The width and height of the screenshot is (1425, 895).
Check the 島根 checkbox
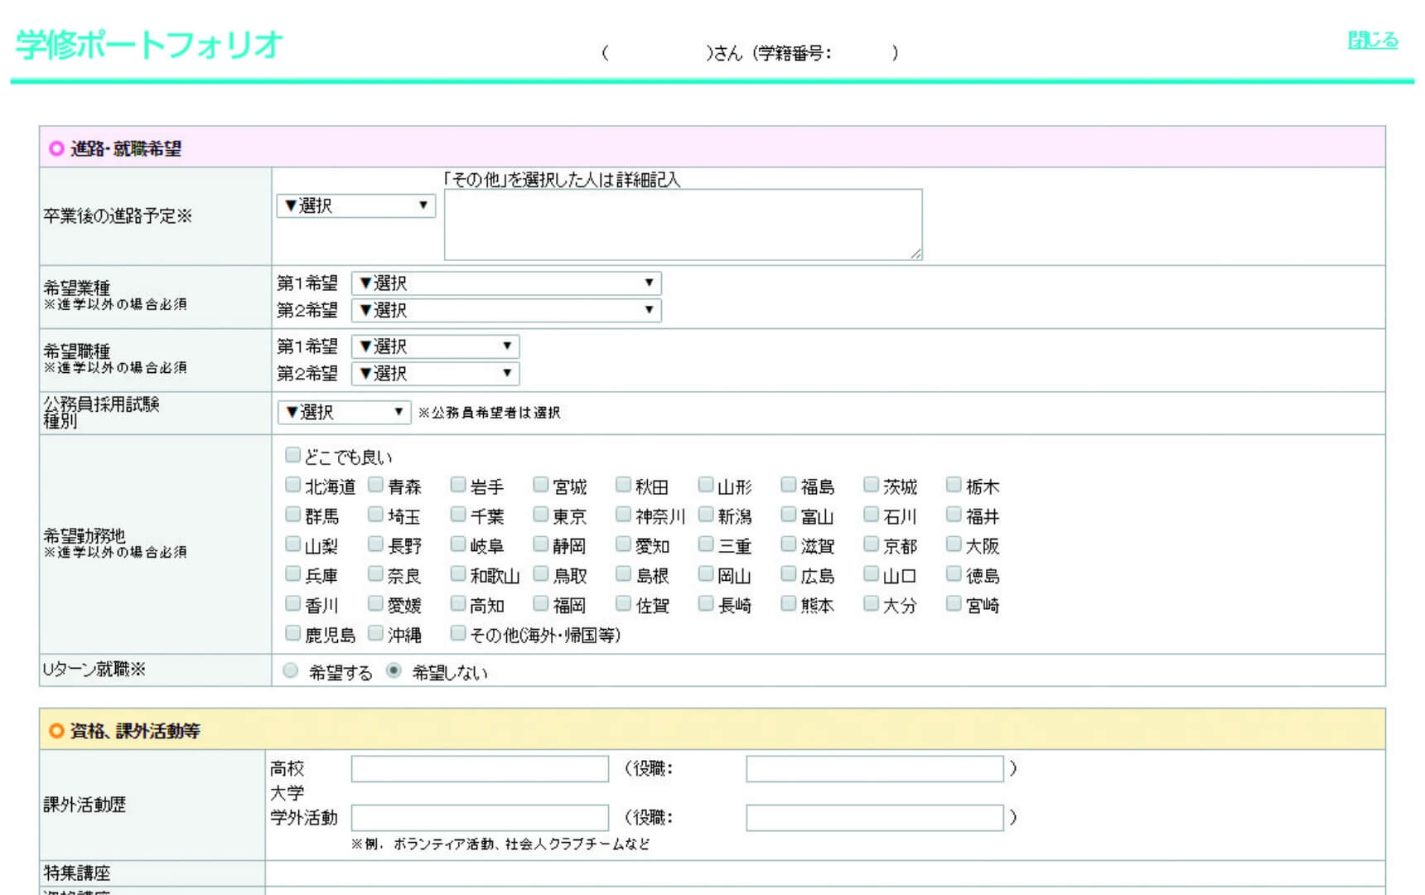point(624,573)
